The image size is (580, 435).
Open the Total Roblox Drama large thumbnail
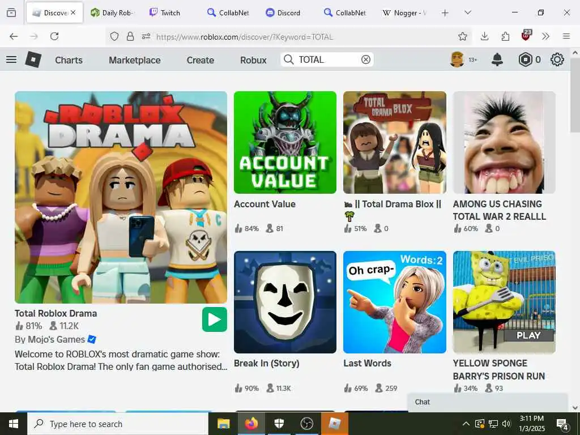(x=121, y=197)
